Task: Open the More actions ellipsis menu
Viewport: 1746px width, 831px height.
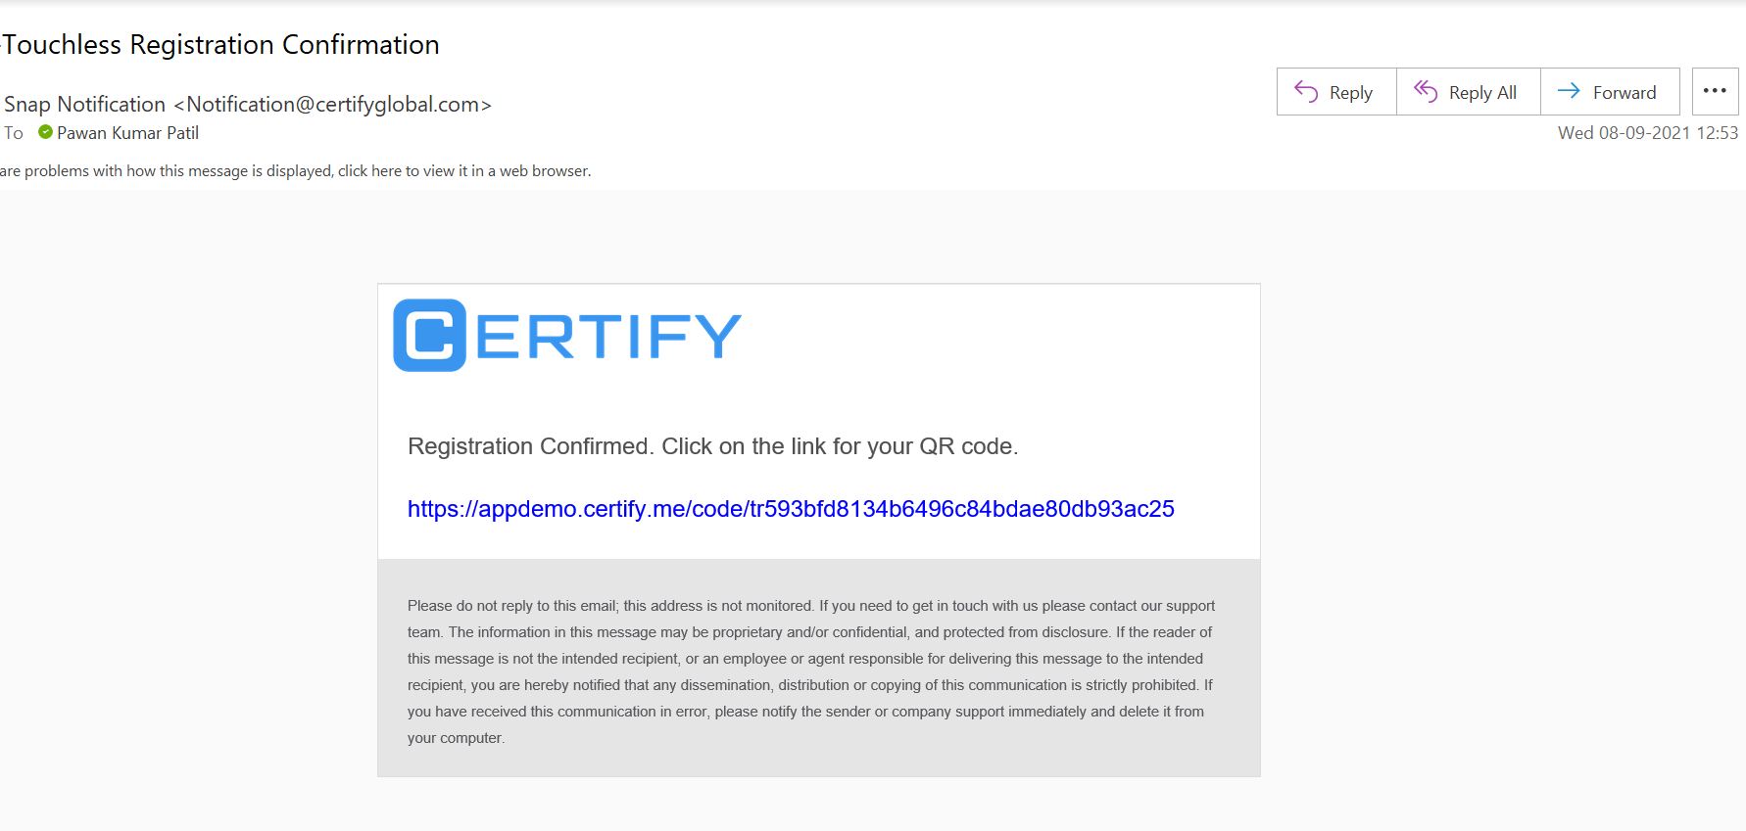Action: 1715,91
